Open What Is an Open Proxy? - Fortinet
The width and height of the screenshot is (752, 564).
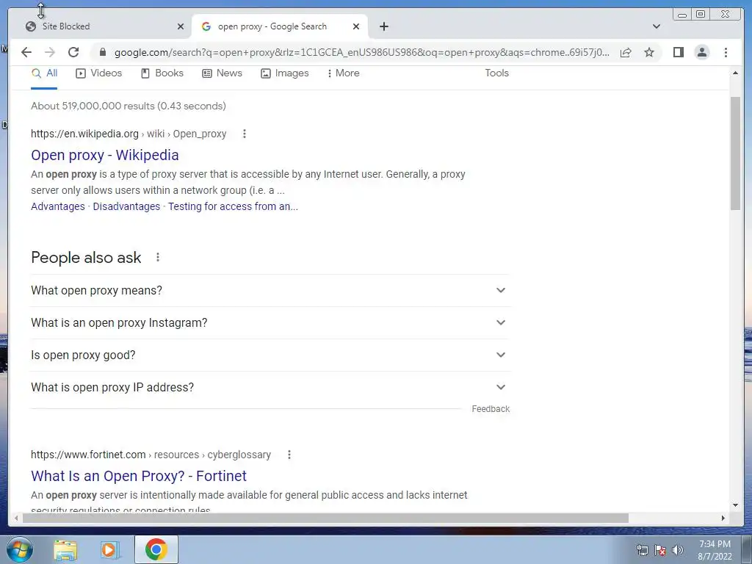(139, 476)
